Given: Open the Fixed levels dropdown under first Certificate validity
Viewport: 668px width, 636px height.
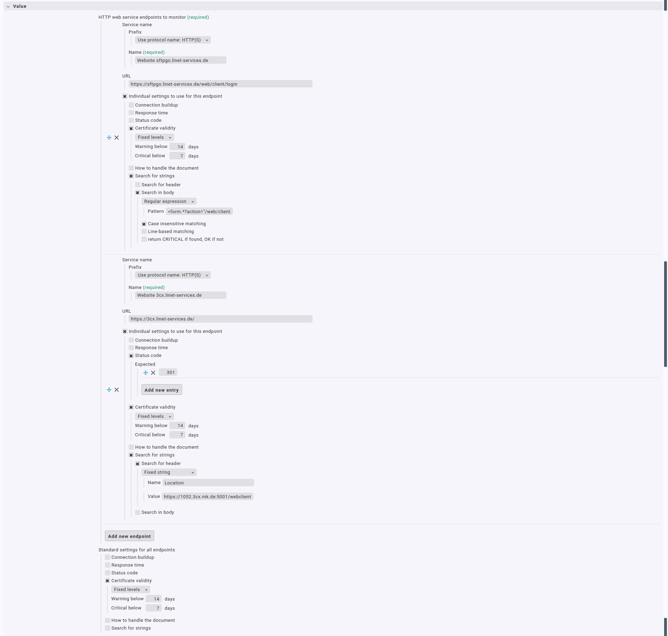Looking at the screenshot, I should (x=154, y=137).
